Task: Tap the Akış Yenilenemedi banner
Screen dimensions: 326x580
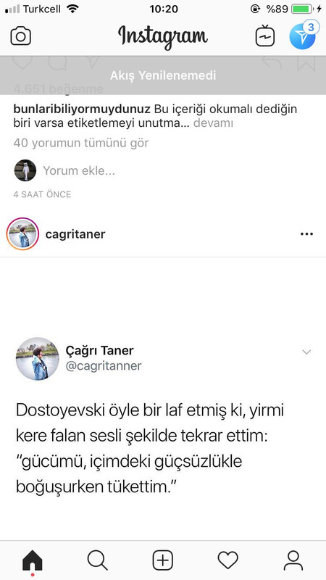Action: pos(163,75)
